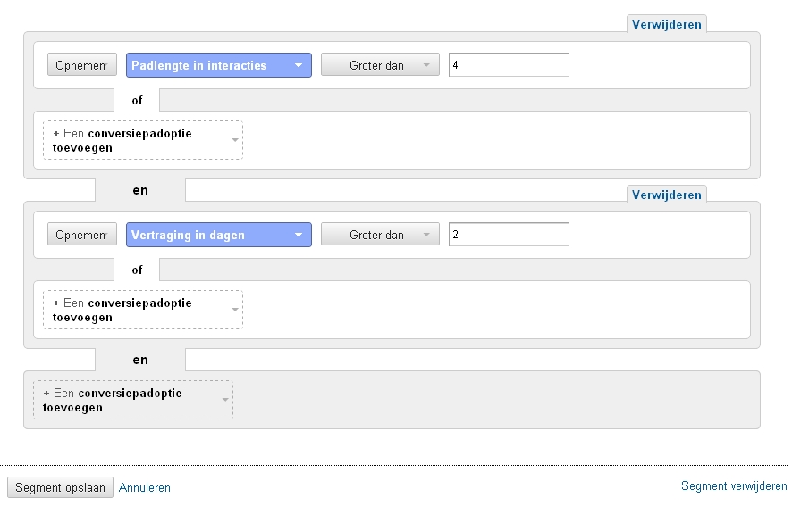Click the arrow of the bottom conversiepadoptie box
The width and height of the screenshot is (792, 506).
[x=223, y=400]
